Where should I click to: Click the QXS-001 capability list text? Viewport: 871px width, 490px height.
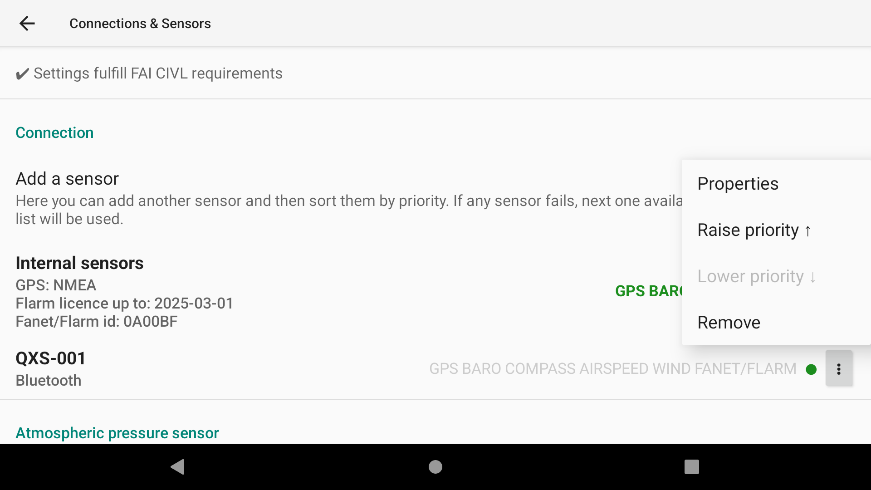point(613,369)
